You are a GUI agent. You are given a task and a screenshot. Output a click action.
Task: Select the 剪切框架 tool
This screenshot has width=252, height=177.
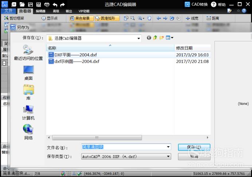[14, 18]
